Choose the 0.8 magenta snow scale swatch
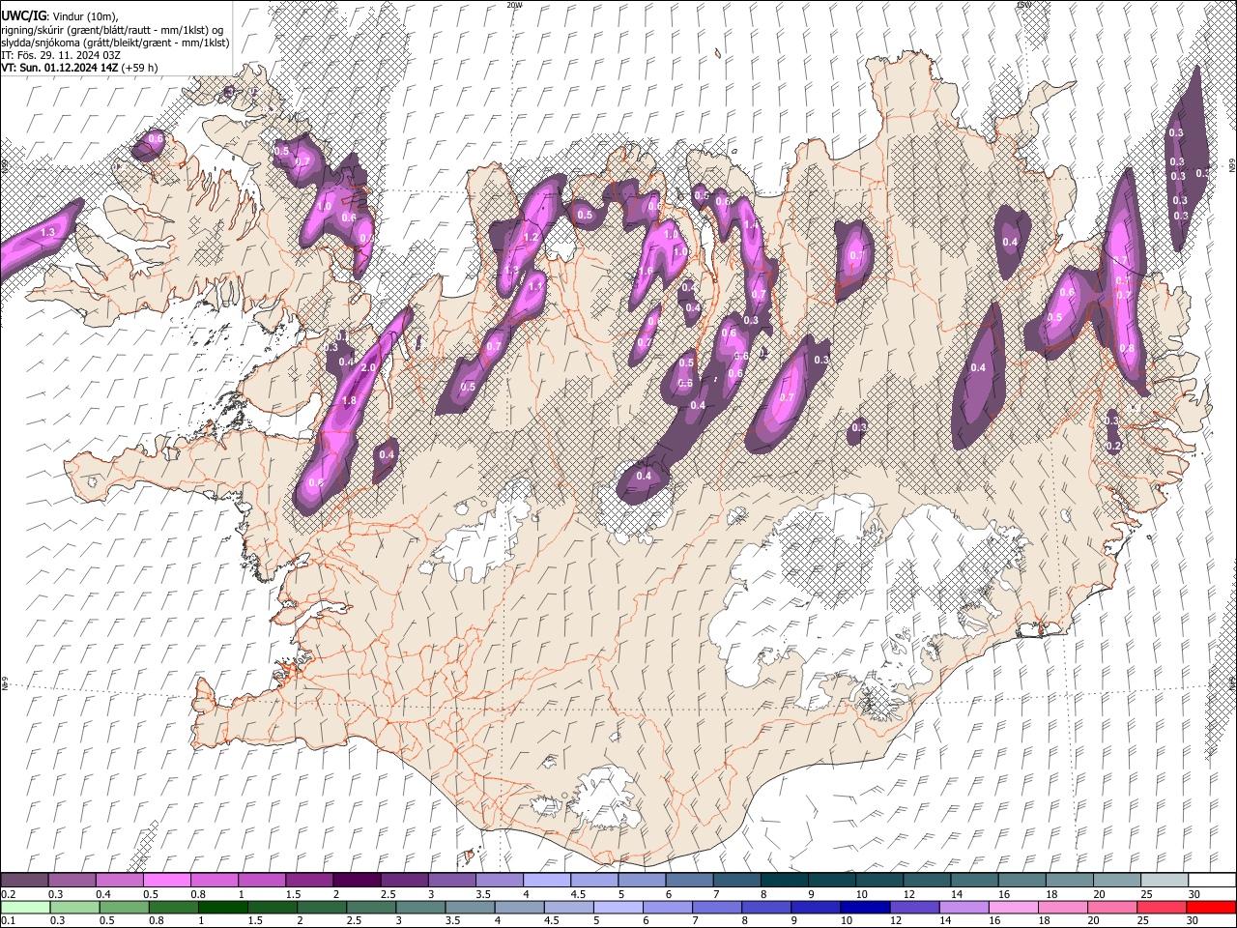Screen dimensions: 1237x928 (215, 880)
